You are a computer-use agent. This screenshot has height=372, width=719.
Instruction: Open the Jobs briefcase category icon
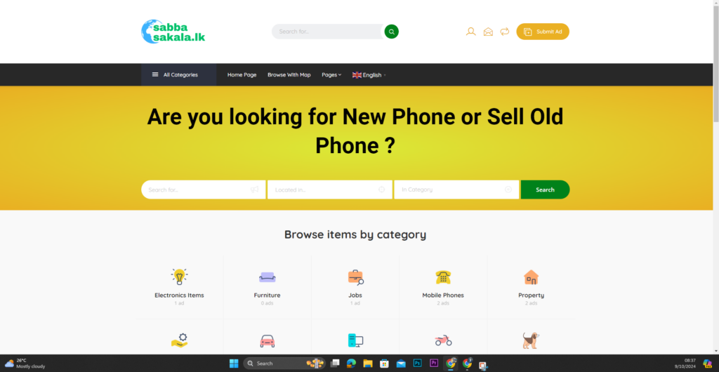pos(355,277)
